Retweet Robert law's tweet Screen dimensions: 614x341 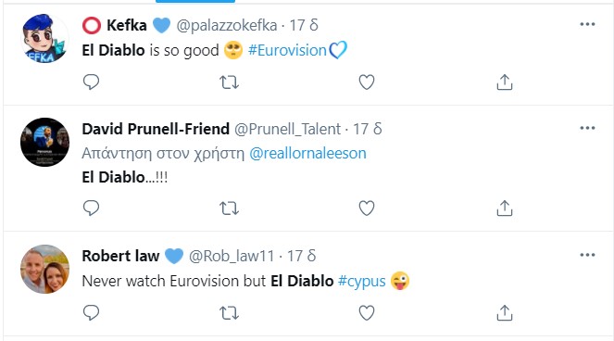[229, 313]
